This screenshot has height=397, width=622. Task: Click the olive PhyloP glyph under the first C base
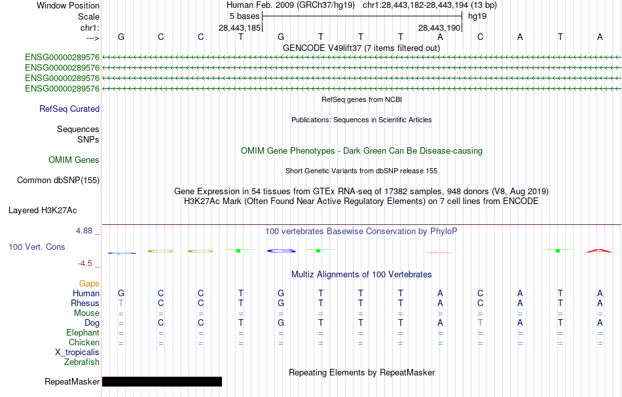tap(160, 250)
